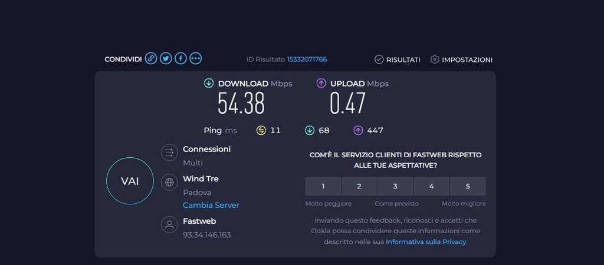Click the download arrow icon
The width and height of the screenshot is (604, 265).
pos(208,84)
